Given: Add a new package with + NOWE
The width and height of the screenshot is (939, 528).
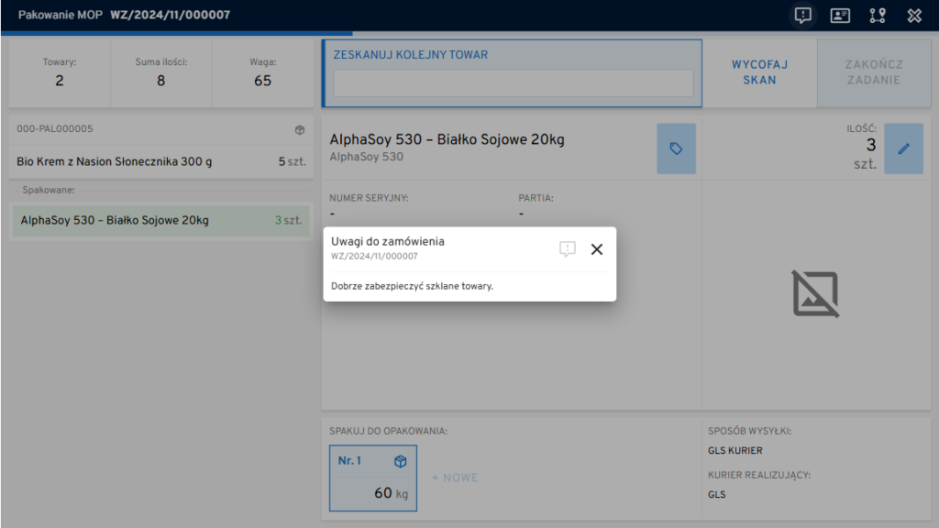Looking at the screenshot, I should [455, 478].
